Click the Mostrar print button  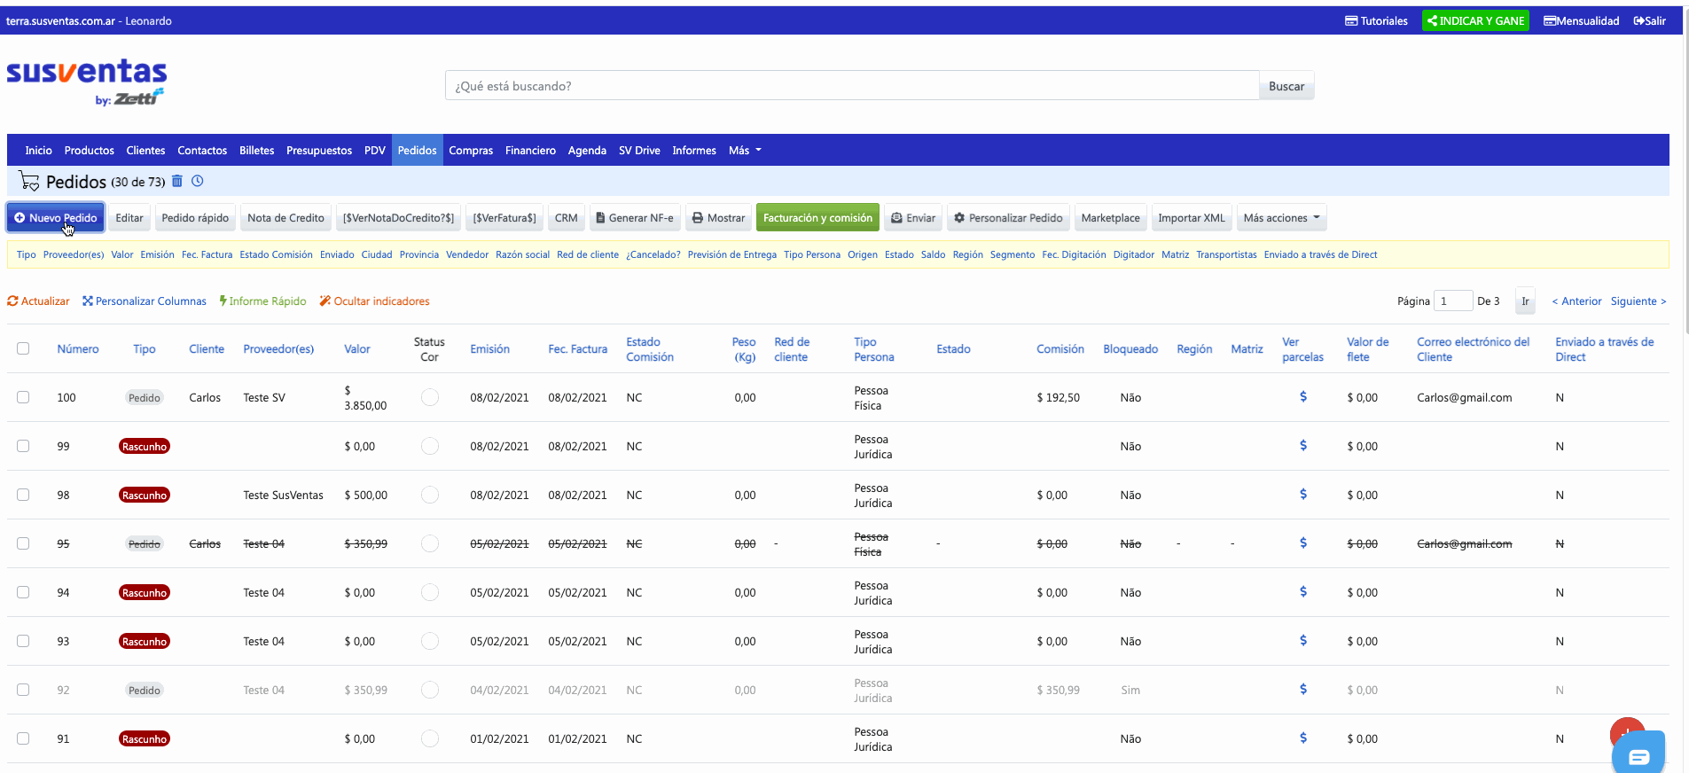point(718,218)
